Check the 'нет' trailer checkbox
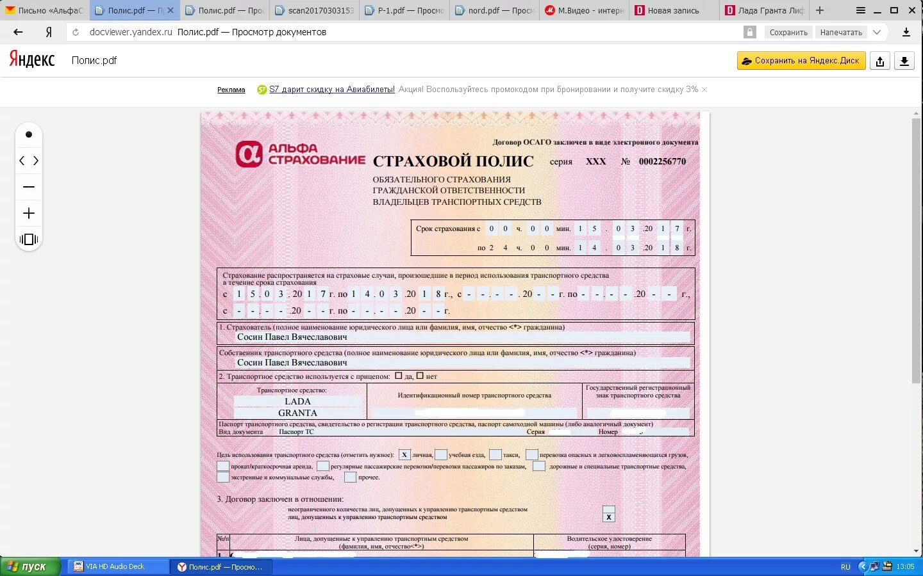Image resolution: width=923 pixels, height=576 pixels. [x=420, y=376]
